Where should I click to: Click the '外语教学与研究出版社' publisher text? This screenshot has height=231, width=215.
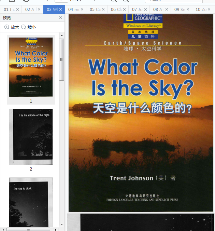pos(142,196)
